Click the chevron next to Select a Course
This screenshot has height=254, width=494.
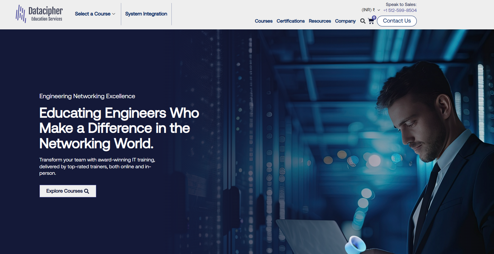(114, 14)
